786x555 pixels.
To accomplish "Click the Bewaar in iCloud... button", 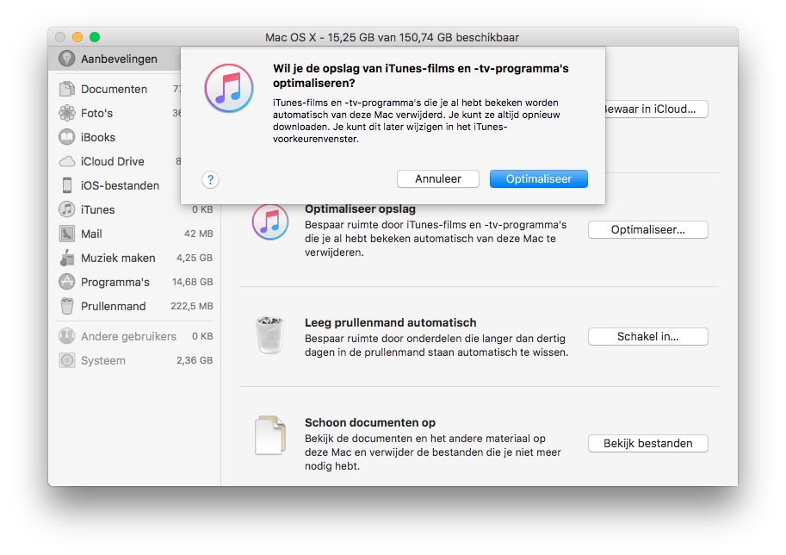I will [656, 109].
